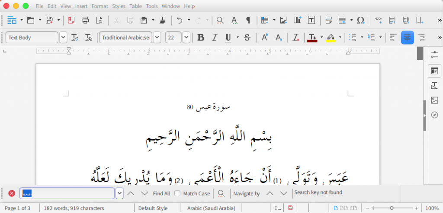The image size is (443, 213).
Task: Click the Find All button
Action: coord(161,194)
